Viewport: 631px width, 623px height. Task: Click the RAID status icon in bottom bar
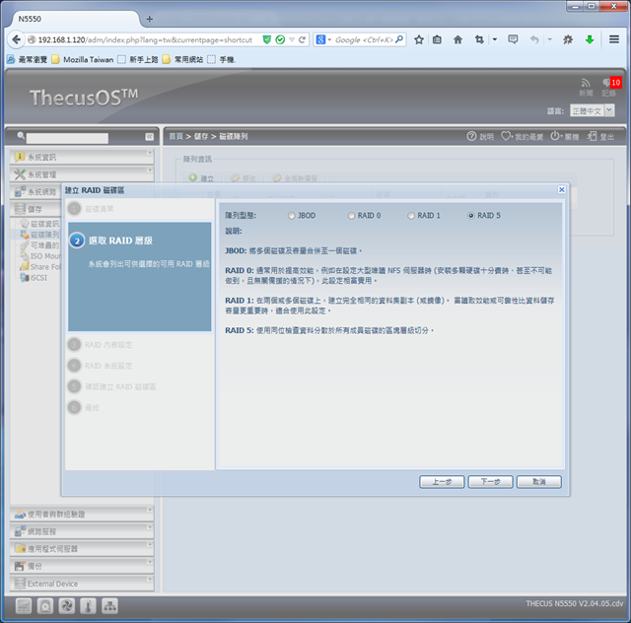(24, 606)
